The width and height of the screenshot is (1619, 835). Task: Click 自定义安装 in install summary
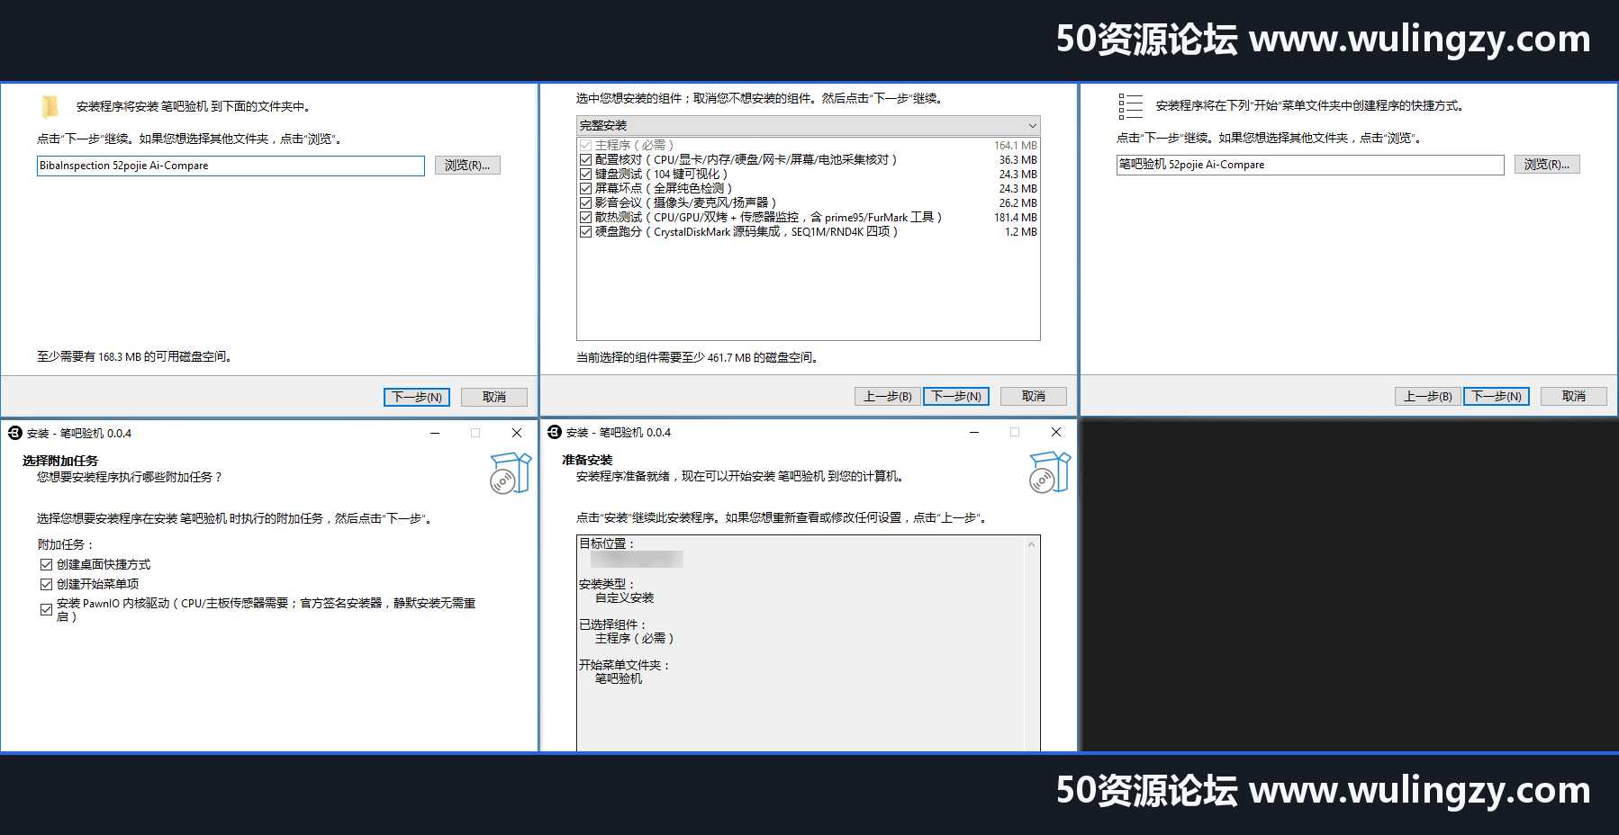pos(624,597)
